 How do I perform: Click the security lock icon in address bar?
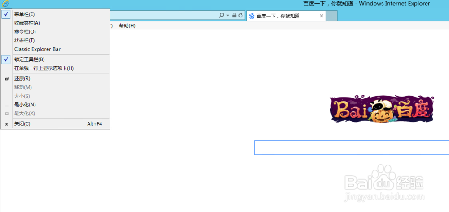(x=234, y=15)
